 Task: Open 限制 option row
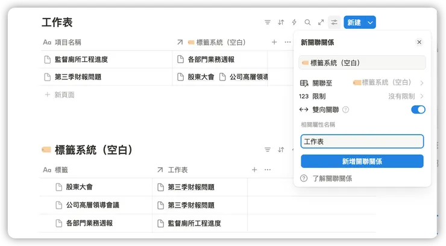pyautogui.click(x=362, y=96)
